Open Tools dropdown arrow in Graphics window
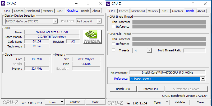The height and width of the screenshot is (106, 212). click(x=62, y=102)
